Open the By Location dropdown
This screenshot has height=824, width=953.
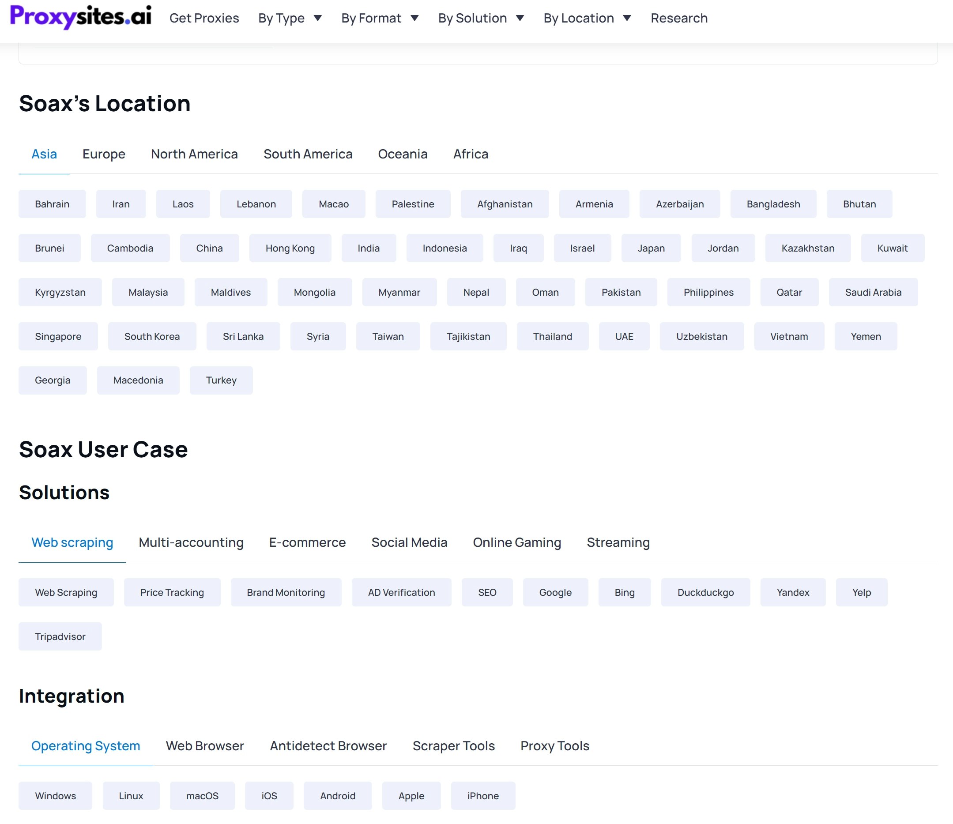(587, 19)
